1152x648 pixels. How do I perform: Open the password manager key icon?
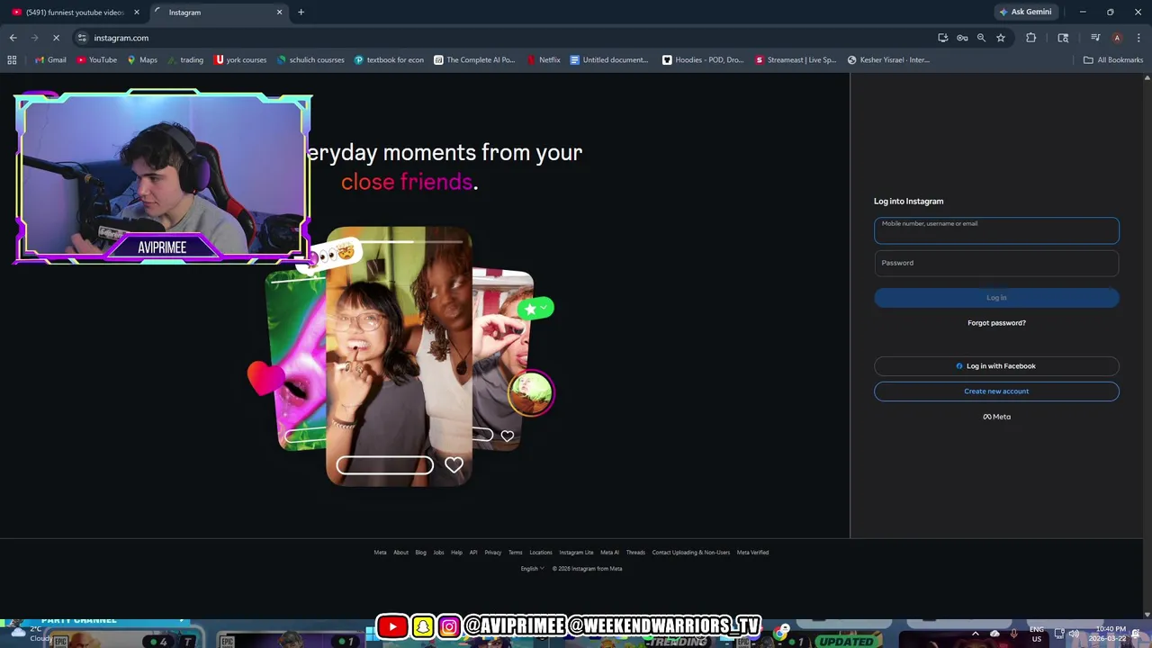click(x=962, y=38)
